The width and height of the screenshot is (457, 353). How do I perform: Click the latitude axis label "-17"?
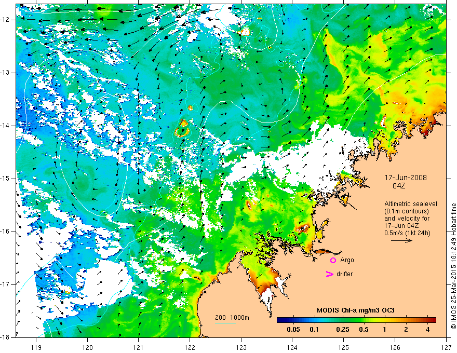click(6, 284)
